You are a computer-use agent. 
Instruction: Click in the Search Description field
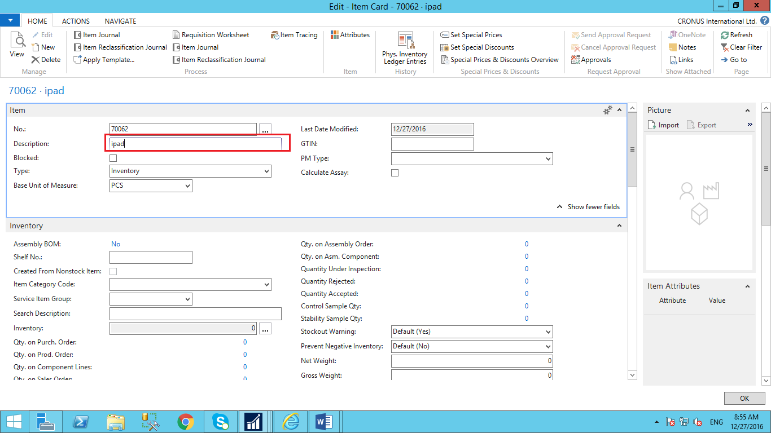195,314
